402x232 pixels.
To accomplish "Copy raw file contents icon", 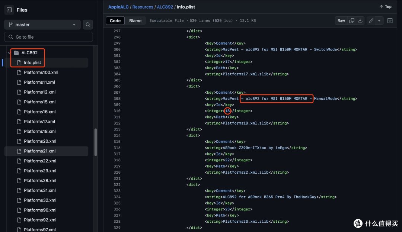I will (352, 20).
